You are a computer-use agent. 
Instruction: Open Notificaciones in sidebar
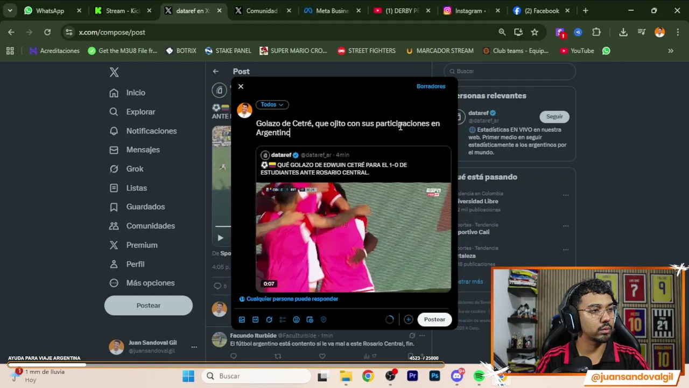143,131
